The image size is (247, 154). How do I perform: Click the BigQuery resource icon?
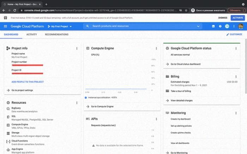point(8,109)
